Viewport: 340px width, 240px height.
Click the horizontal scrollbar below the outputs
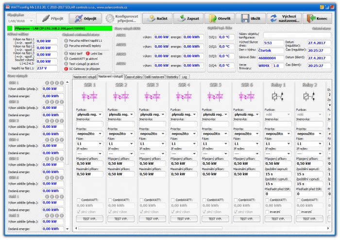[x=151, y=228]
